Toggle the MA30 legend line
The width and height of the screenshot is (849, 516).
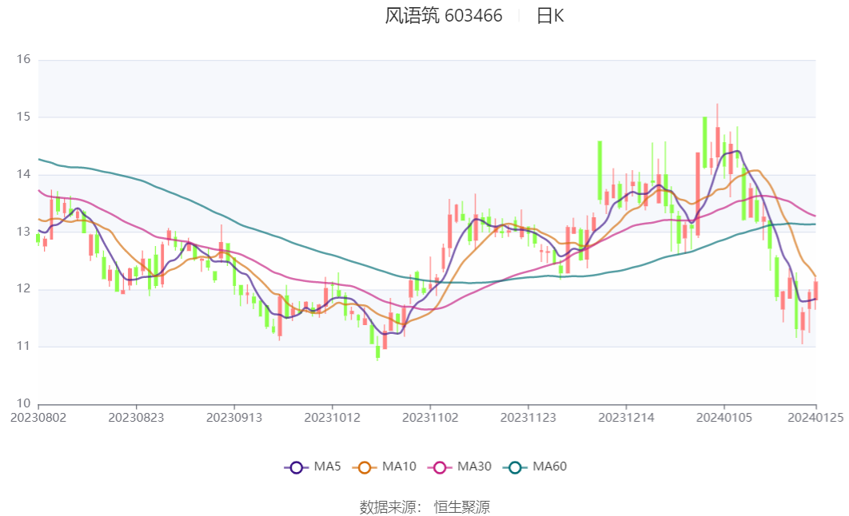tap(460, 466)
